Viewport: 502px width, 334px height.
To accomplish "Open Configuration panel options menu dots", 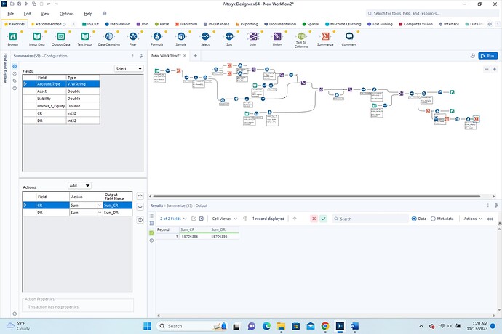I will (x=133, y=56).
